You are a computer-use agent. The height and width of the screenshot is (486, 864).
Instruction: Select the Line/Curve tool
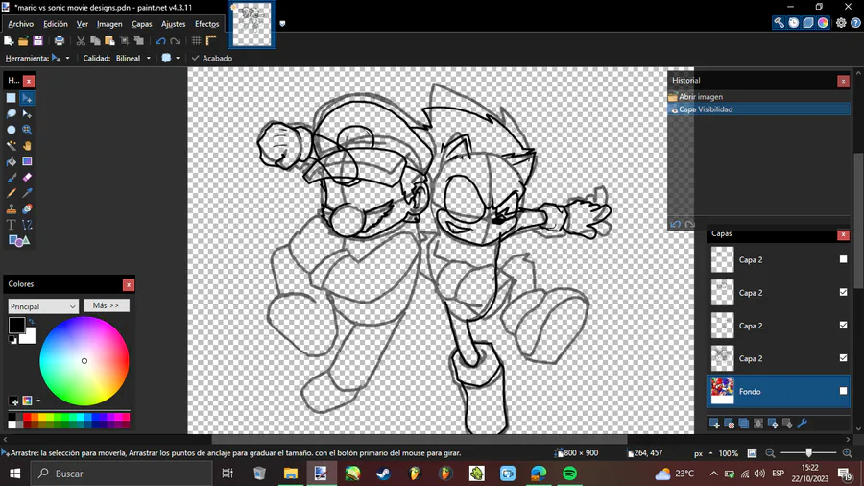(x=27, y=225)
